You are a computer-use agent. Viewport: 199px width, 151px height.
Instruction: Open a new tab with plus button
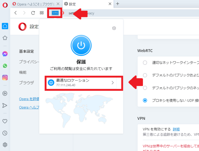point(118,4)
